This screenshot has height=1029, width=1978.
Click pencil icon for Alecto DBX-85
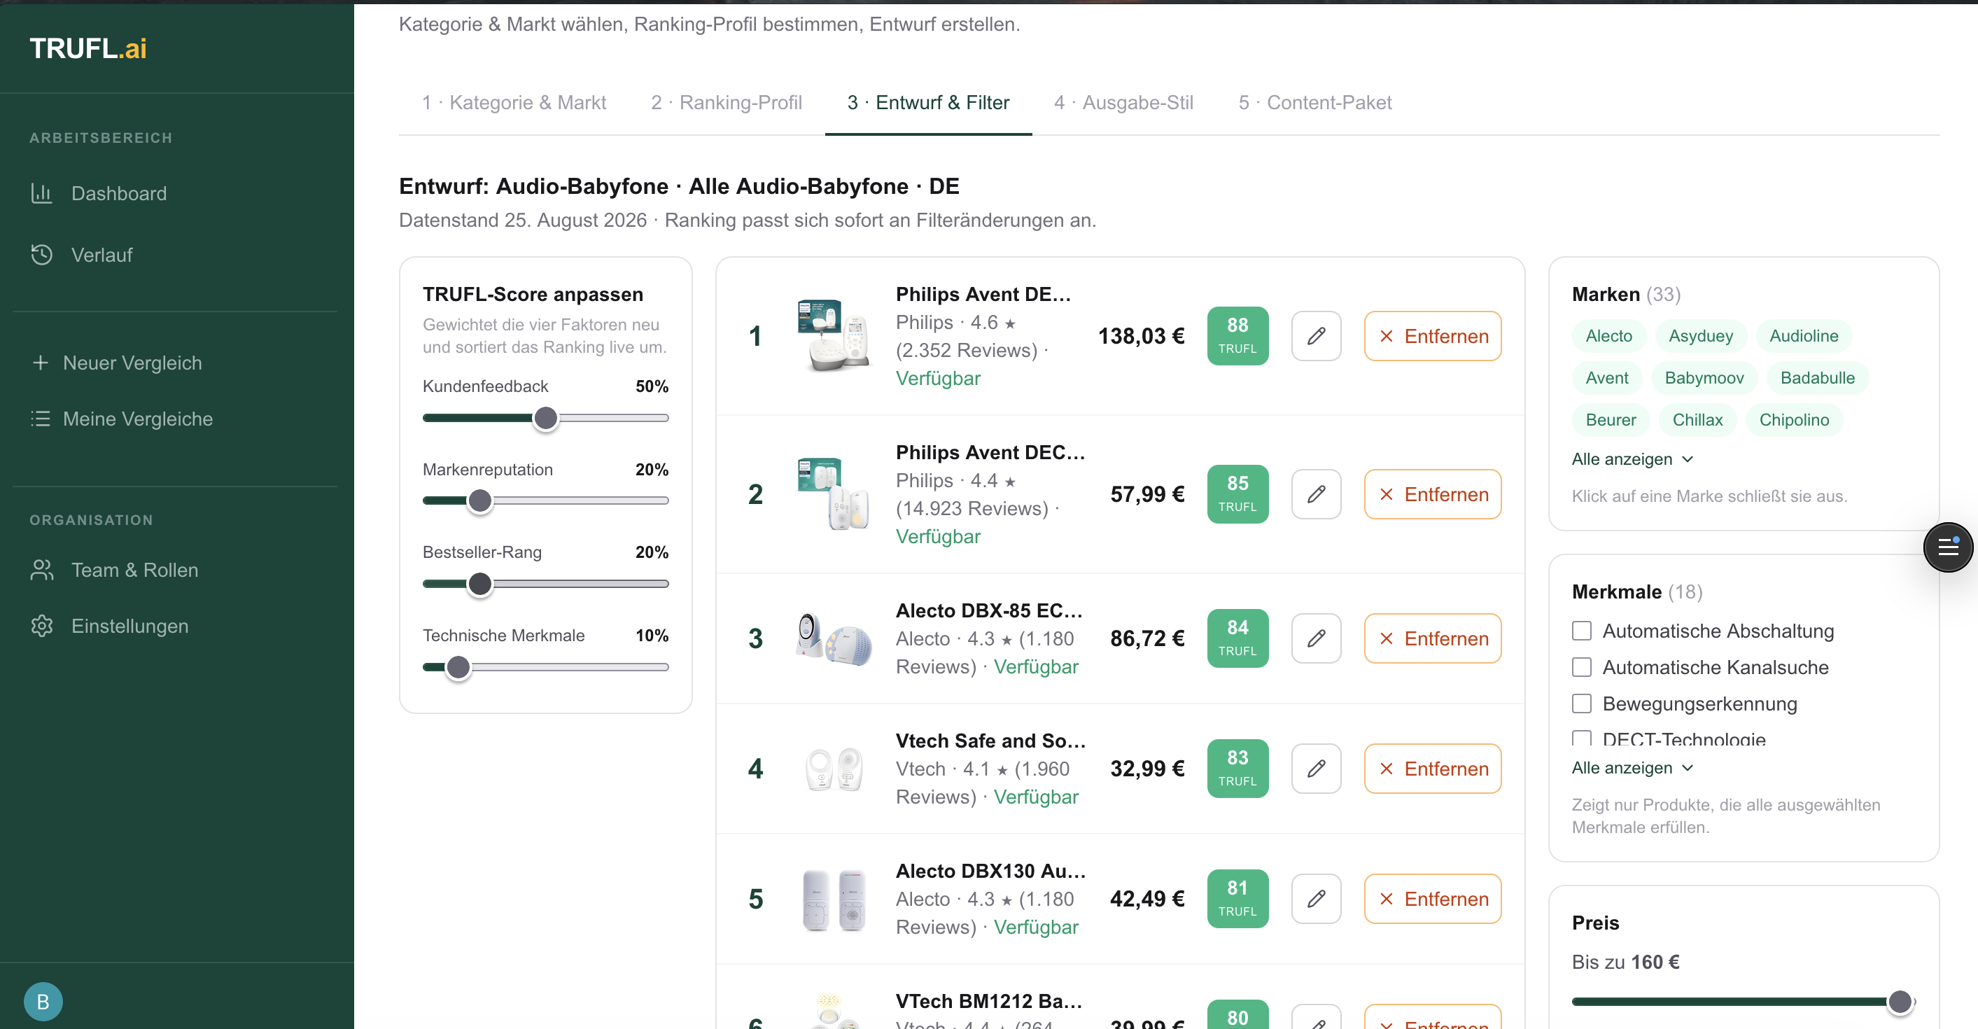[1316, 638]
